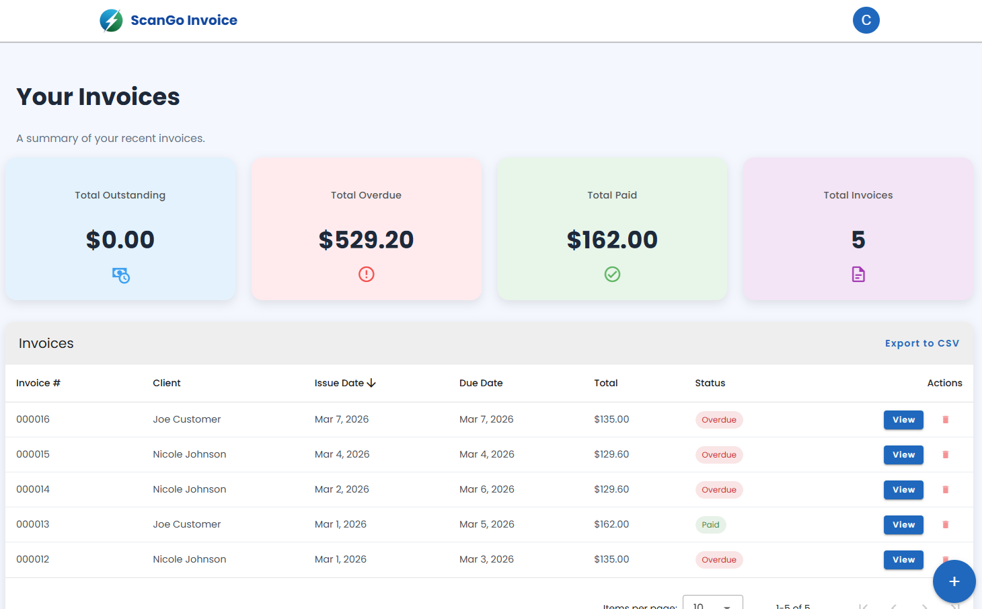Click the $135.00 total for invoice 000012
Image resolution: width=982 pixels, height=609 pixels.
(611, 559)
